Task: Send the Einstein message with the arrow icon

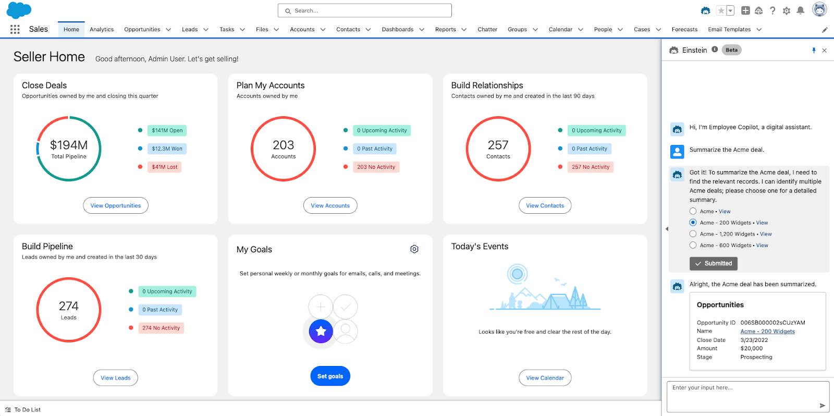Action: pos(822,405)
